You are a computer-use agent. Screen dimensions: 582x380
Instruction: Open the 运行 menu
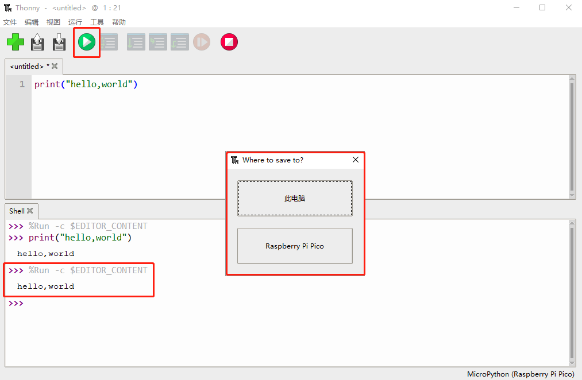click(x=75, y=22)
